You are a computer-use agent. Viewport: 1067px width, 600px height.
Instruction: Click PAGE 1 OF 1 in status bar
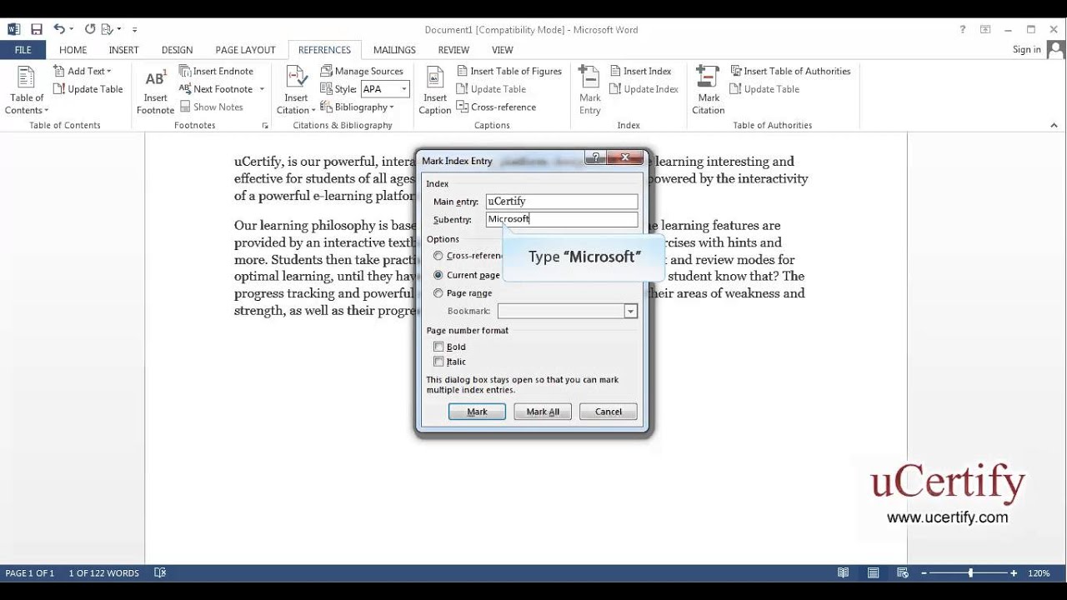pyautogui.click(x=30, y=573)
